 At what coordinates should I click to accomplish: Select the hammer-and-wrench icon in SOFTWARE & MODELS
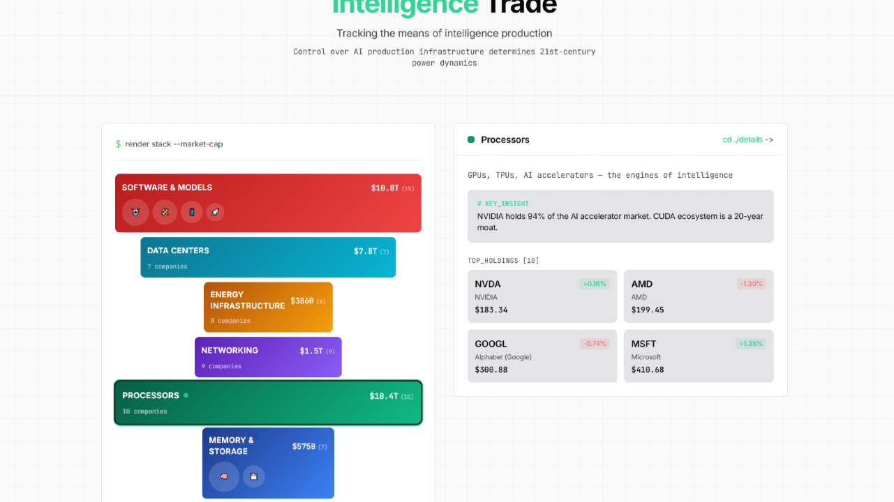coord(165,212)
